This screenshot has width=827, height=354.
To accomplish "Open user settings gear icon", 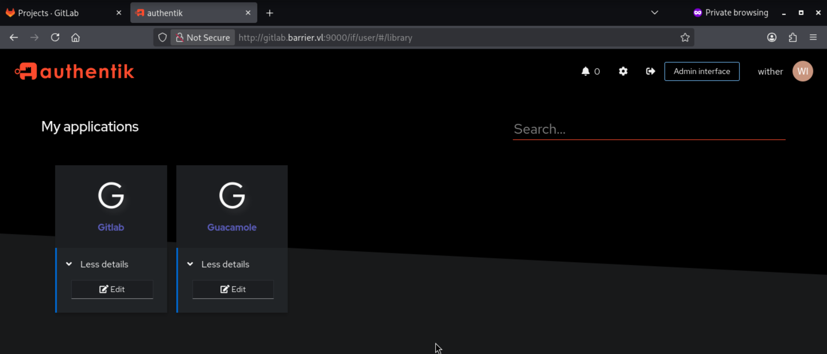I will point(623,71).
